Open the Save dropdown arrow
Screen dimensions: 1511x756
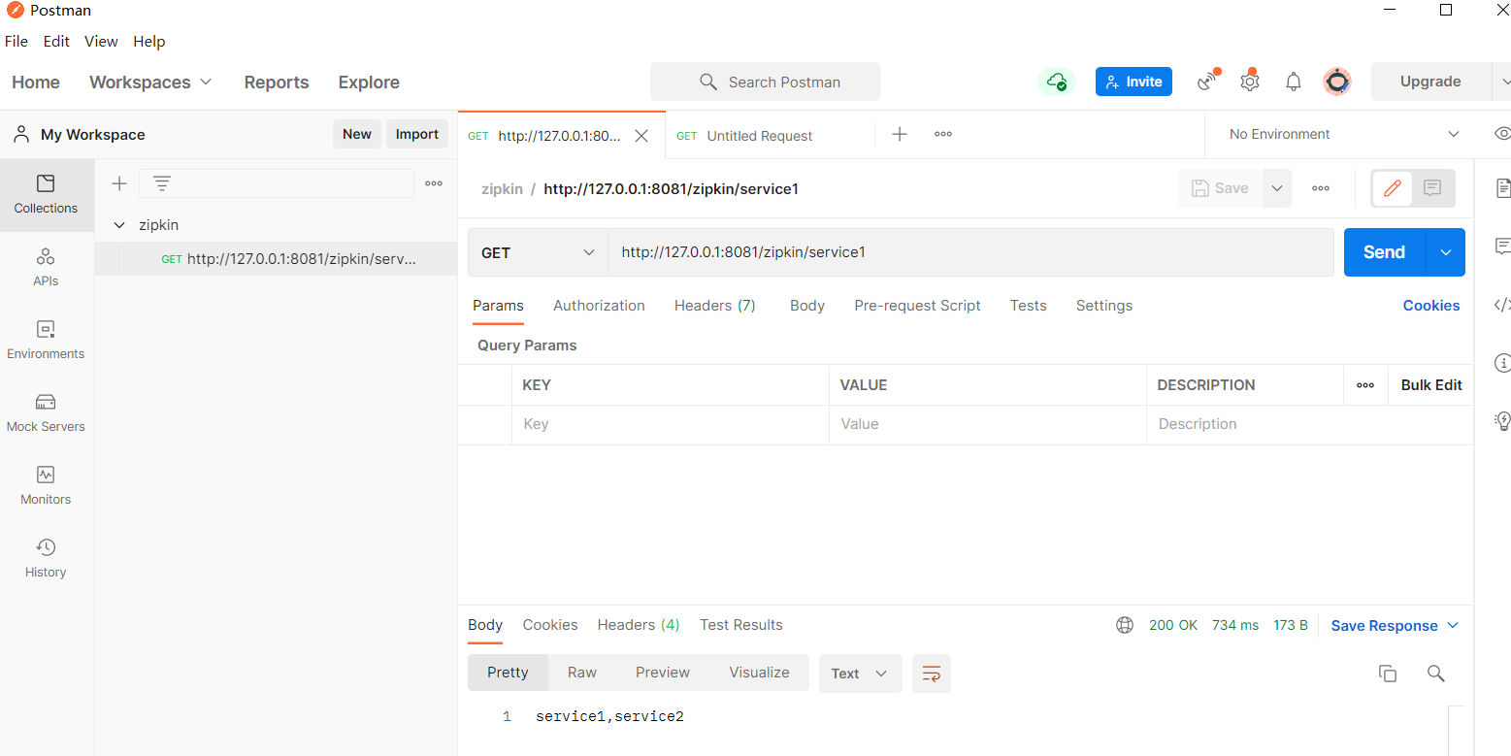1277,188
